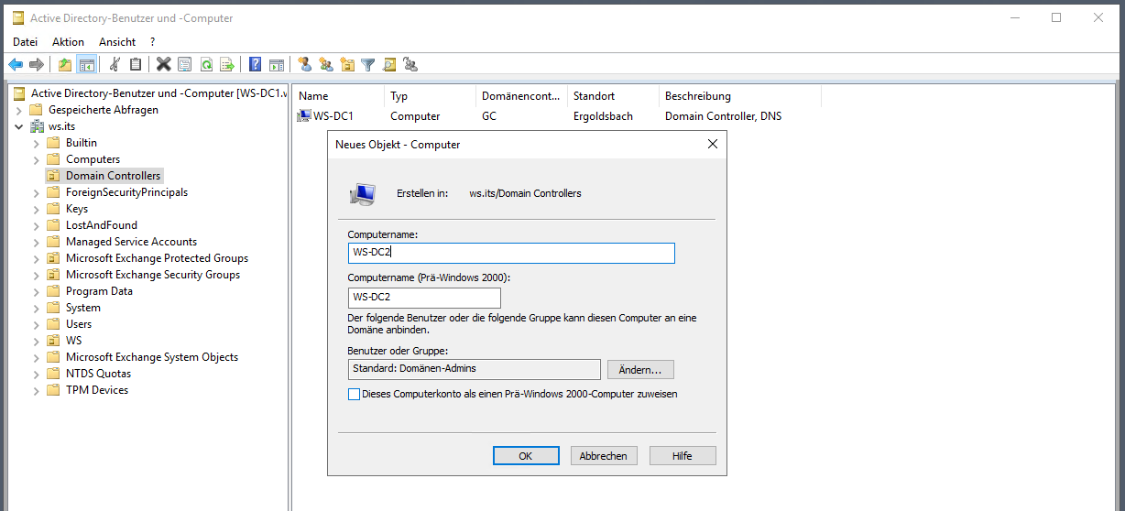Expand the ForeignSecurityPrincipals node
Viewport: 1125px width, 511px height.
pyautogui.click(x=37, y=192)
